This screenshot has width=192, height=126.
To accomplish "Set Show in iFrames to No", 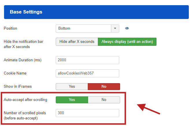I will 104,87.
